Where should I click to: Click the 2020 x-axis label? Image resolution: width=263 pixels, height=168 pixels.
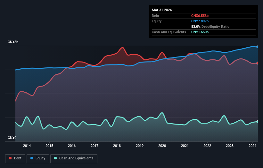tap(162, 146)
